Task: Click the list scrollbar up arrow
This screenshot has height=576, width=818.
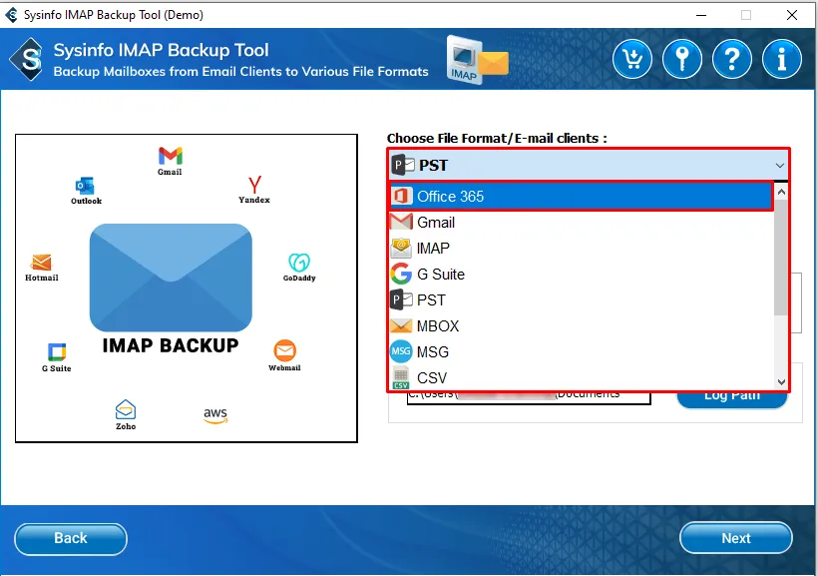Action: [x=781, y=192]
